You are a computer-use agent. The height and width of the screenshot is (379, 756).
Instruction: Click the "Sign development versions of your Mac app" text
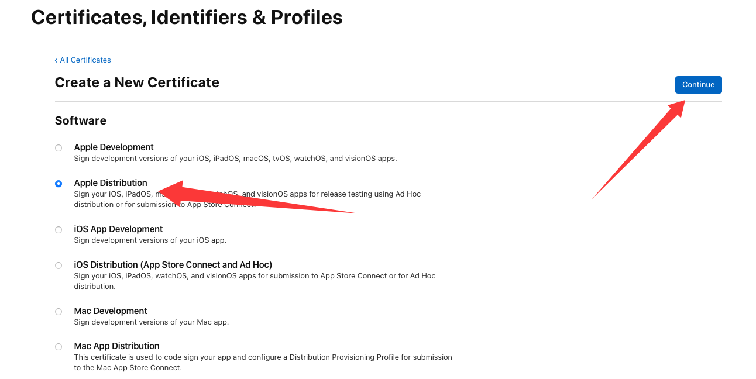pyautogui.click(x=151, y=322)
